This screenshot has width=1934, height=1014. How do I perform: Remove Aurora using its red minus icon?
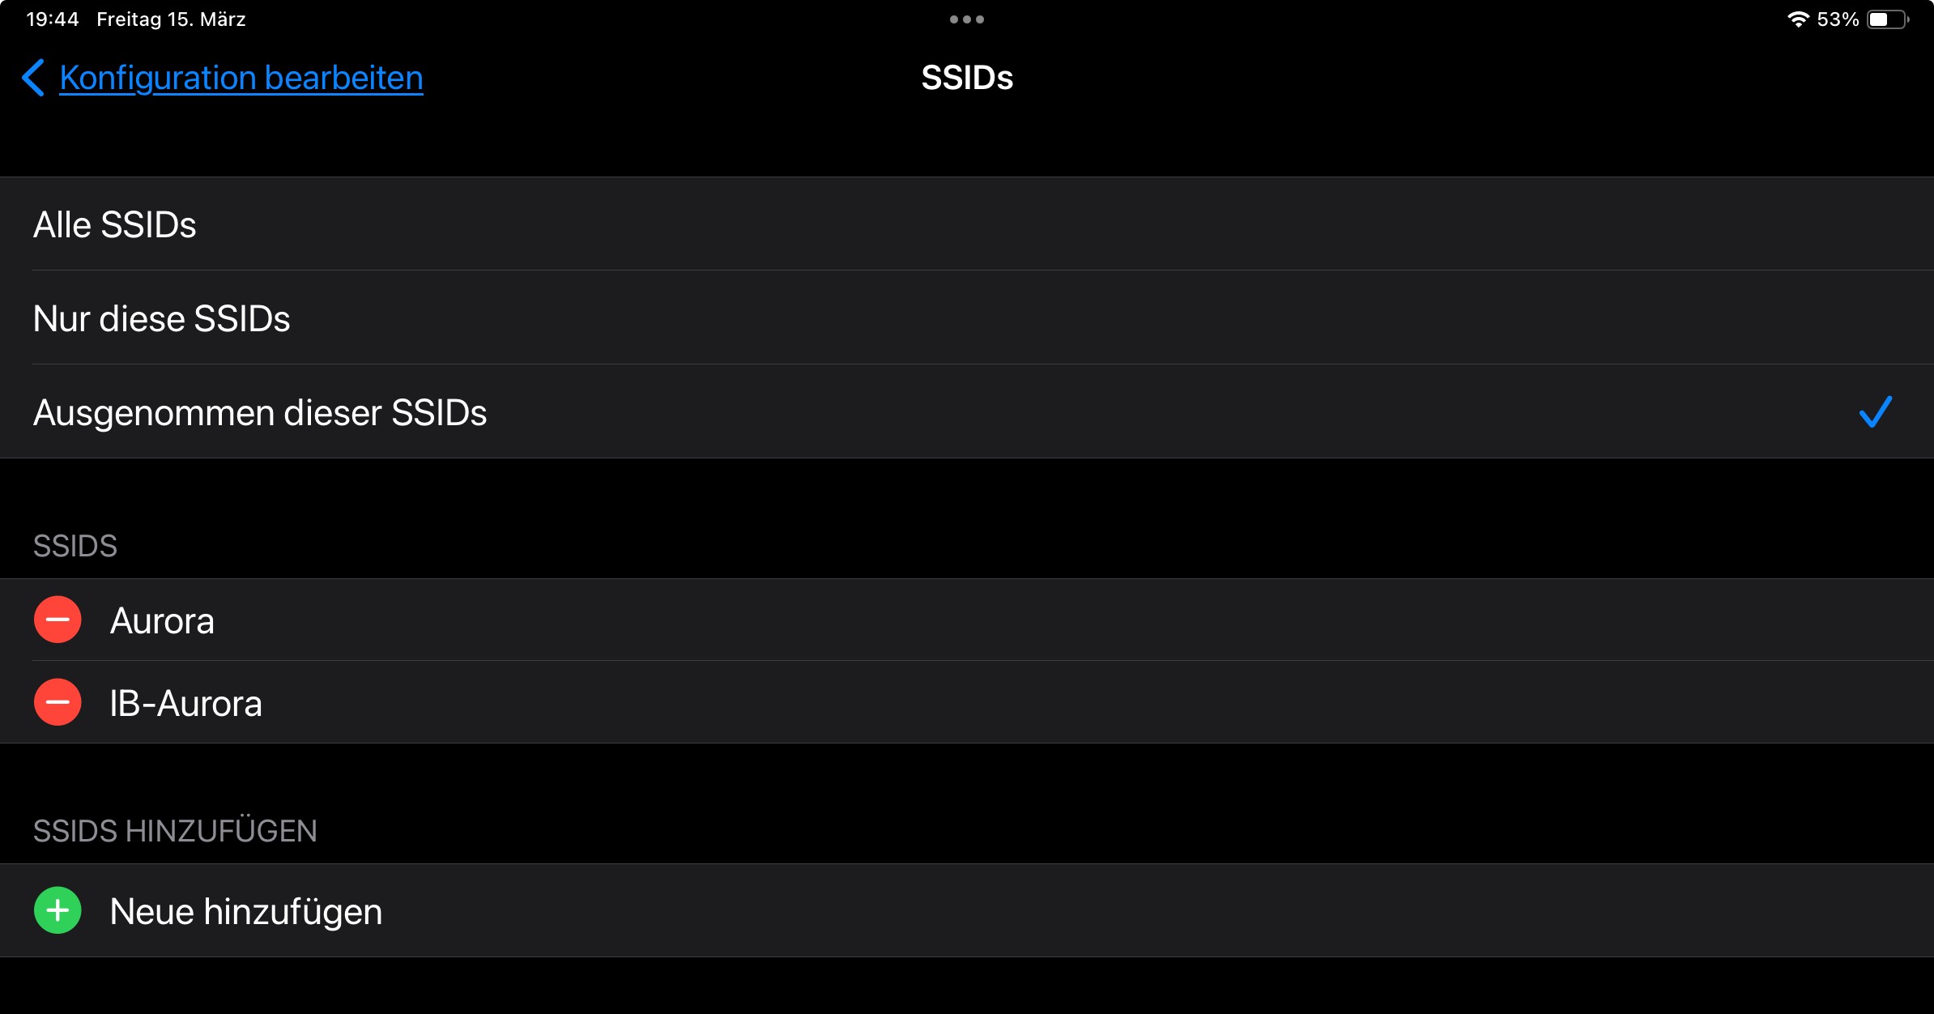tap(58, 620)
